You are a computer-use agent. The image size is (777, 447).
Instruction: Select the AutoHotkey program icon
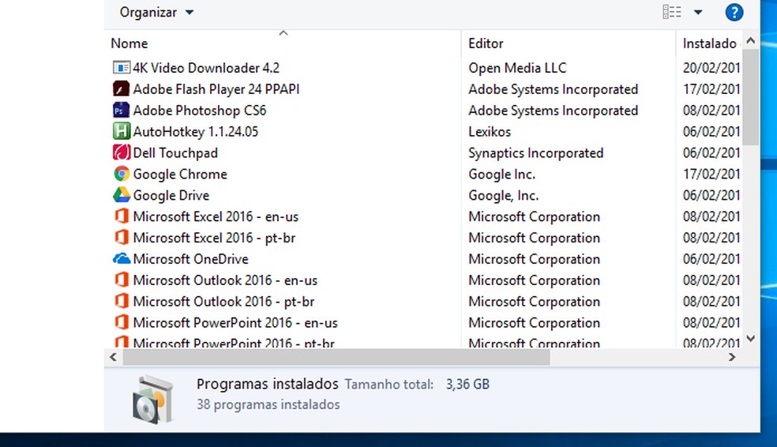[121, 132]
